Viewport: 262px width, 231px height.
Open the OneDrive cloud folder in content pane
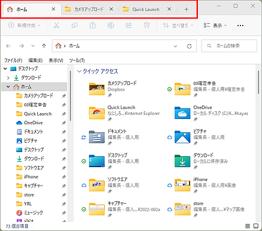[182, 113]
